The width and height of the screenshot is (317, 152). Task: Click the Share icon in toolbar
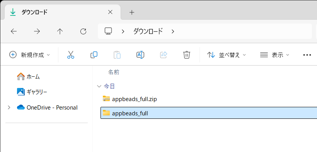164,55
